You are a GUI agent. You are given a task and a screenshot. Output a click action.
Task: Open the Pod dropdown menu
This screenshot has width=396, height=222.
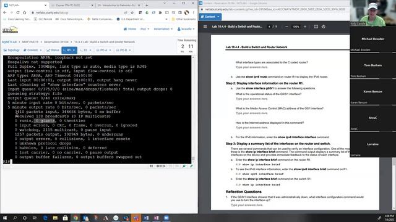(145, 29)
